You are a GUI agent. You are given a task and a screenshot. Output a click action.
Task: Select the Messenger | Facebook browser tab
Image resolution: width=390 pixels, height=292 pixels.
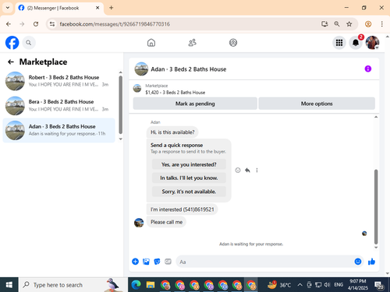(x=59, y=8)
